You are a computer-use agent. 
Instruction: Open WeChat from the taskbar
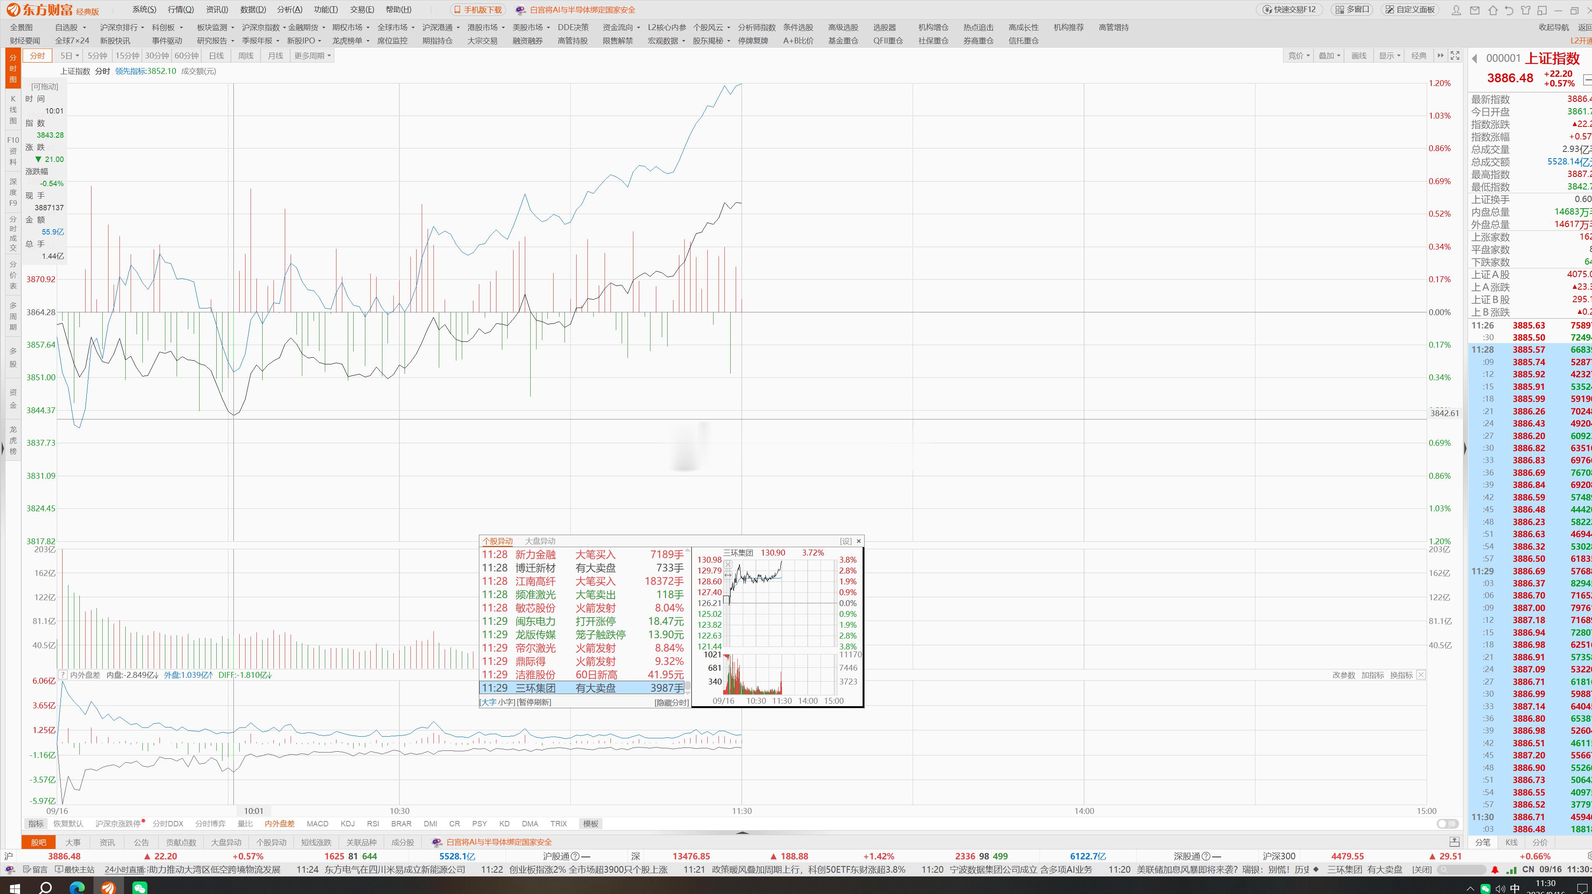click(x=140, y=887)
